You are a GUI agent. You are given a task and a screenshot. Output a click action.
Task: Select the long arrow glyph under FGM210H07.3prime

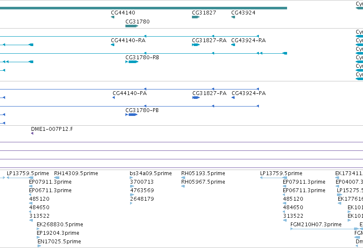(325, 229)
